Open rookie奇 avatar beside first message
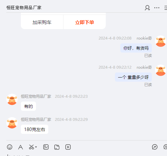The width and height of the screenshot is (167, 156). pyautogui.click(x=161, y=41)
